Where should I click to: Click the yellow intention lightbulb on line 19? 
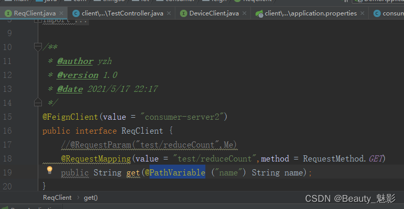[50, 170]
